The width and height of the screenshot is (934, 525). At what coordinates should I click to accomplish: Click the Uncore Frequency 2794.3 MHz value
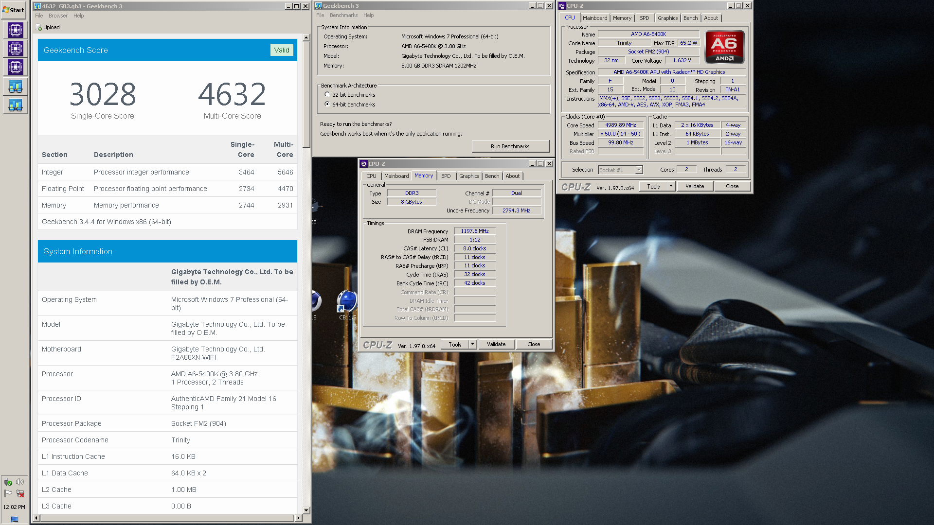517,210
